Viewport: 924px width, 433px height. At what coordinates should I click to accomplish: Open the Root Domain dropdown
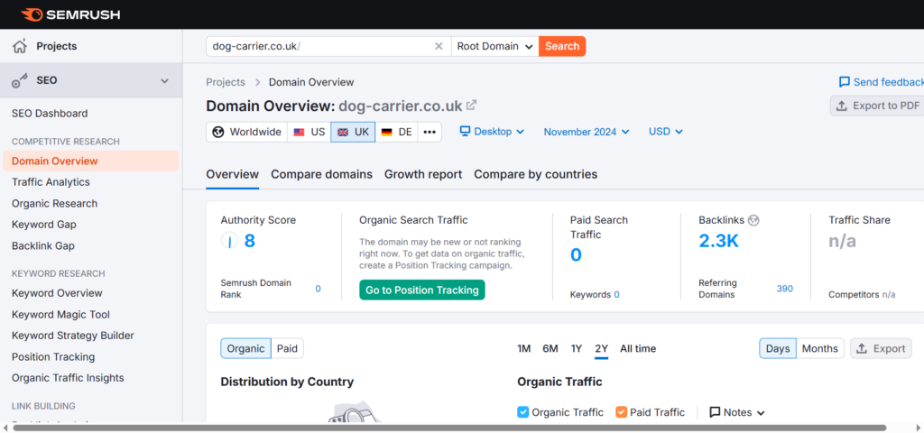(x=495, y=47)
